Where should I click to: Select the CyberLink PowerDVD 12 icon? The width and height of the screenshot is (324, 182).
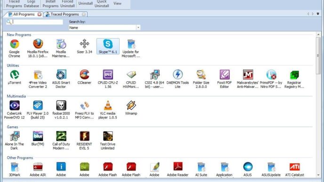tap(14, 105)
